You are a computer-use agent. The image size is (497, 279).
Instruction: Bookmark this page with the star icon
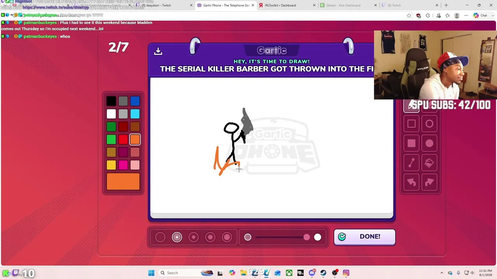pyautogui.click(x=409, y=15)
